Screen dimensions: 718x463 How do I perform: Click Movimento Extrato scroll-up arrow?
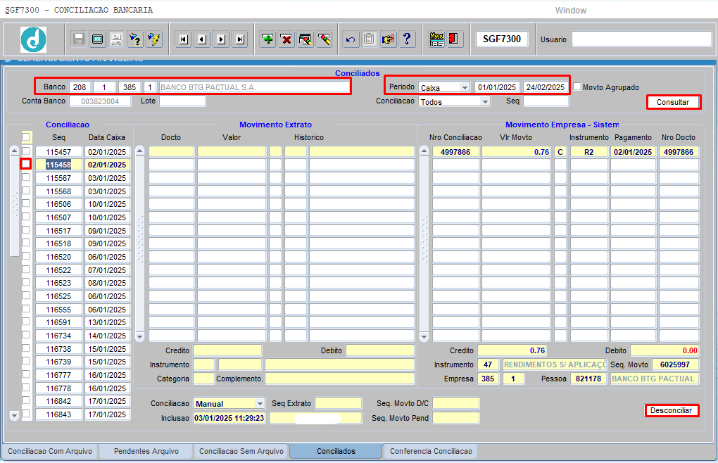(x=140, y=151)
